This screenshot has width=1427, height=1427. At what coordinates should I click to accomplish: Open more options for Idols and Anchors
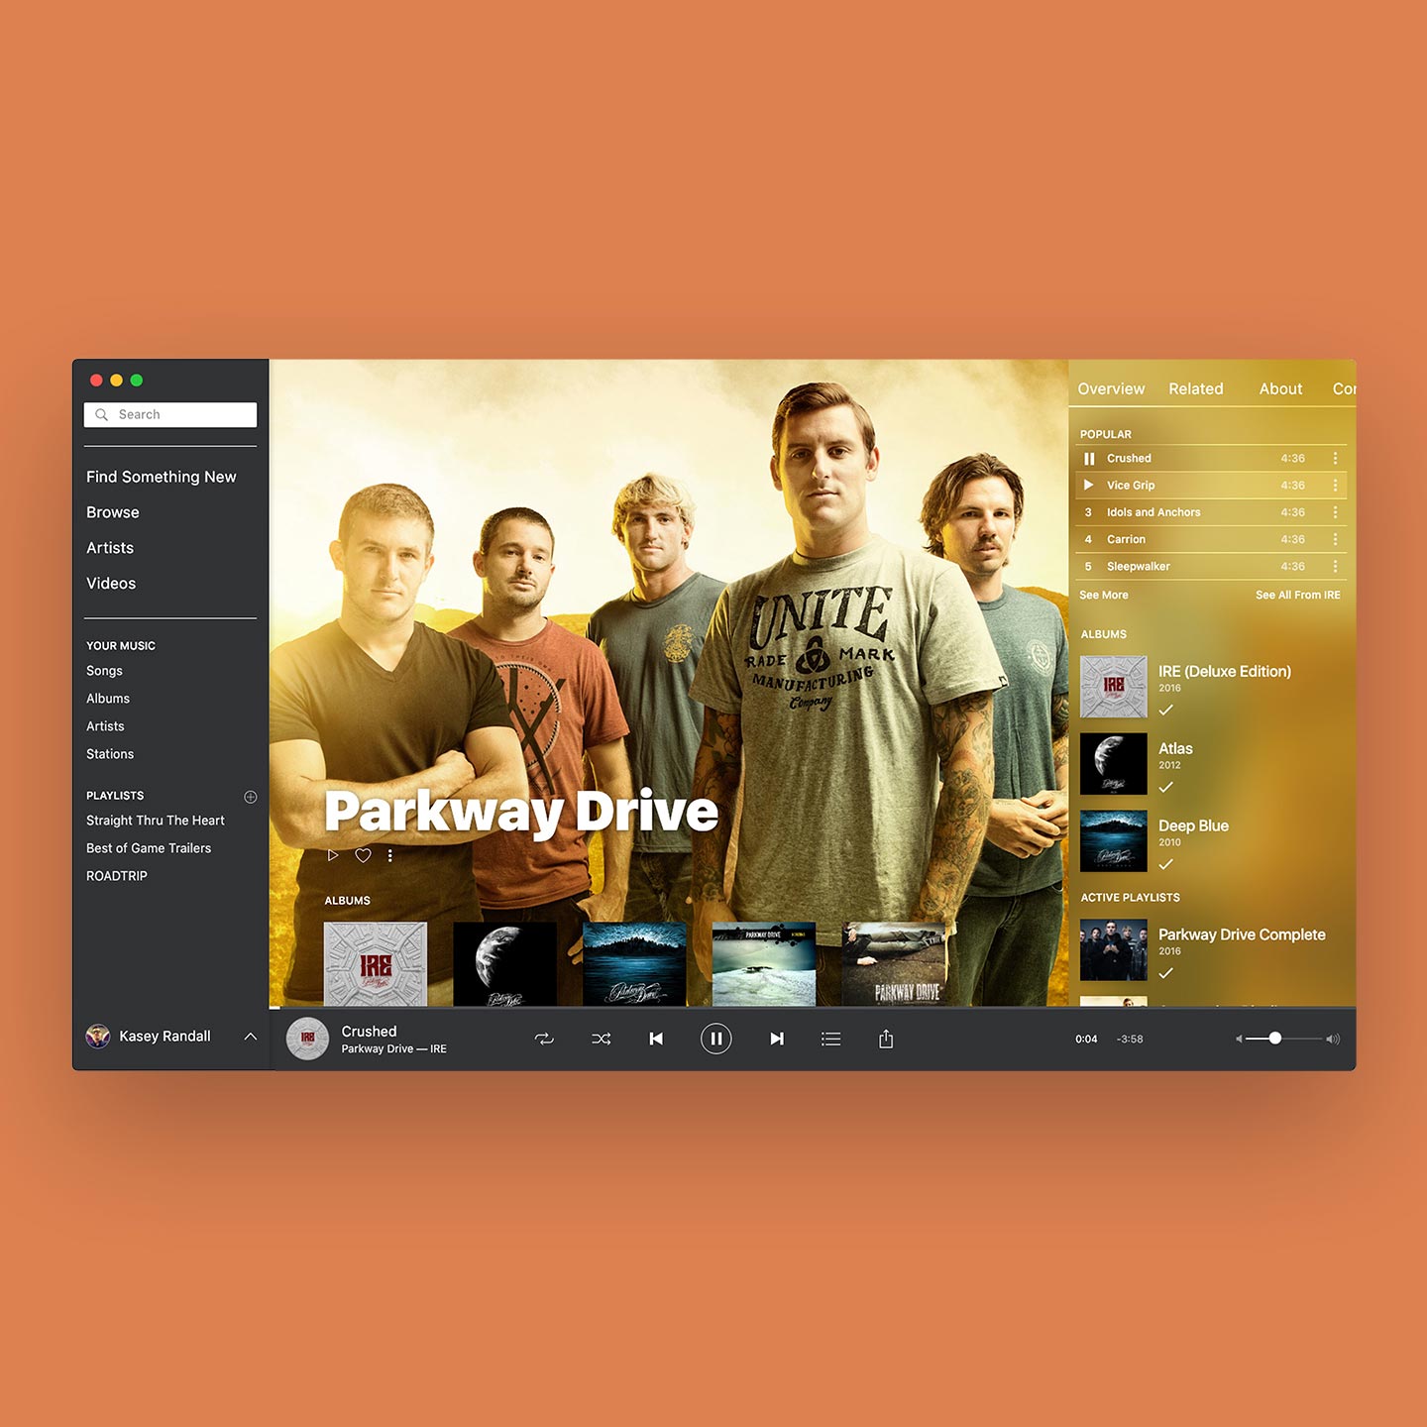click(x=1335, y=512)
